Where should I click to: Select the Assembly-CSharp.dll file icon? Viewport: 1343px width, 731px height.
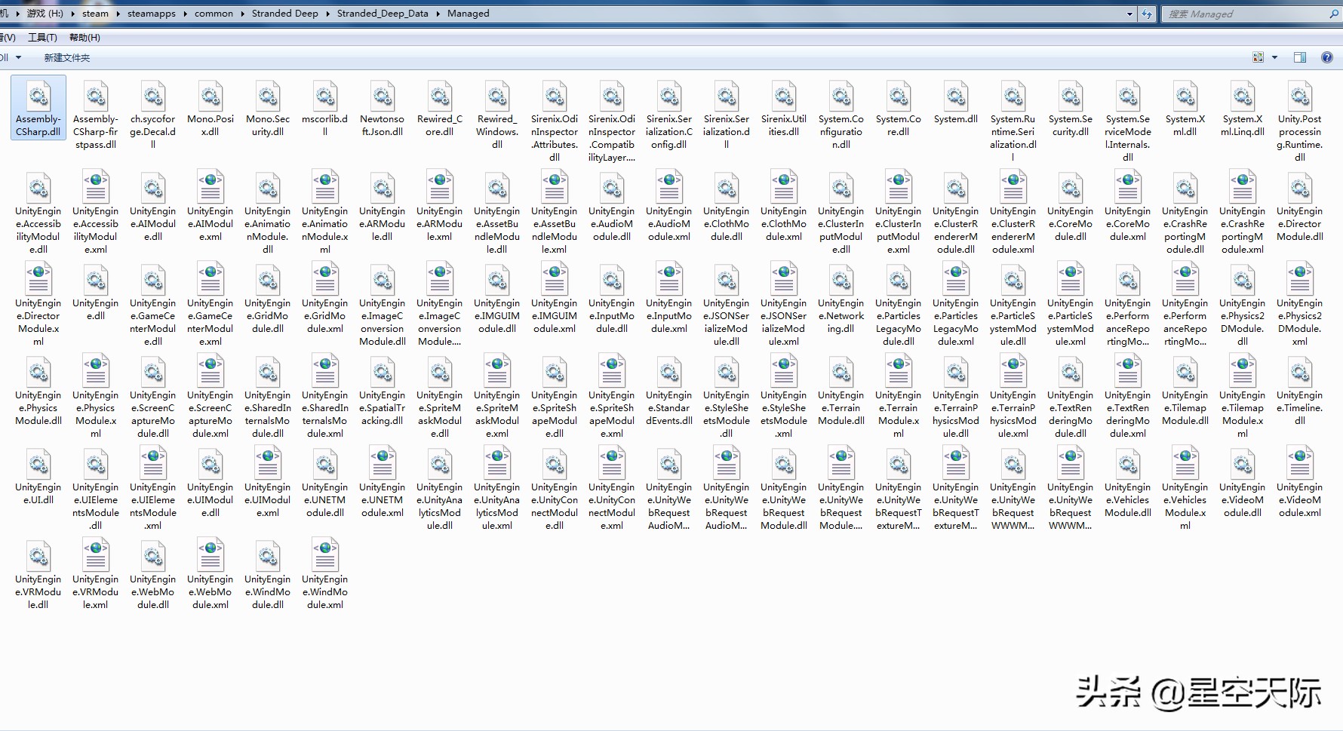pos(38,97)
